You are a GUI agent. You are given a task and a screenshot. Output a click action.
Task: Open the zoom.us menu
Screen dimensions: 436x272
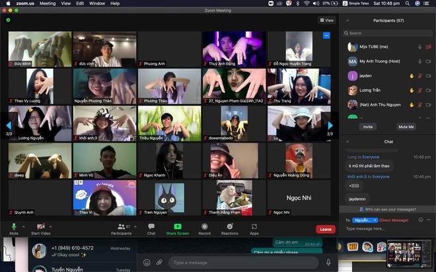click(x=25, y=3)
